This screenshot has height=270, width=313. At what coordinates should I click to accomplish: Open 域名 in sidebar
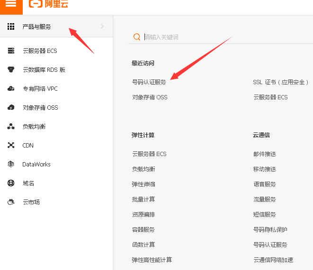point(28,183)
